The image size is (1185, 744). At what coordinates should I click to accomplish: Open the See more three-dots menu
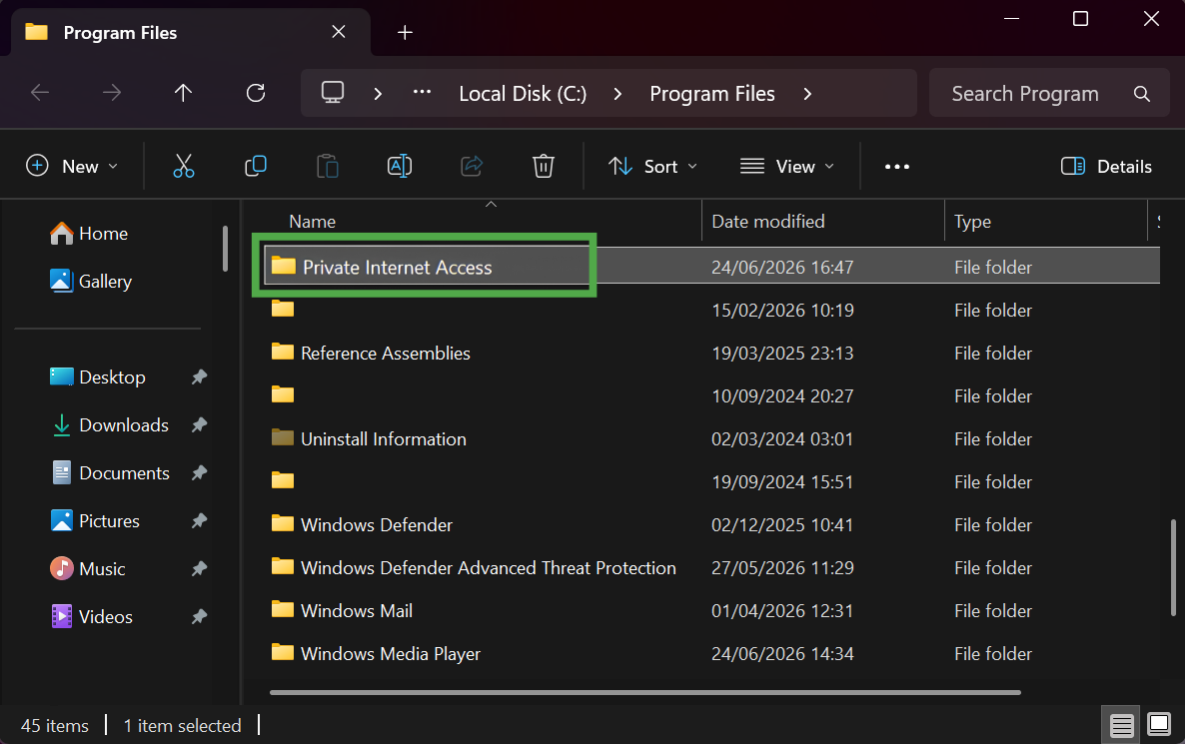897,166
